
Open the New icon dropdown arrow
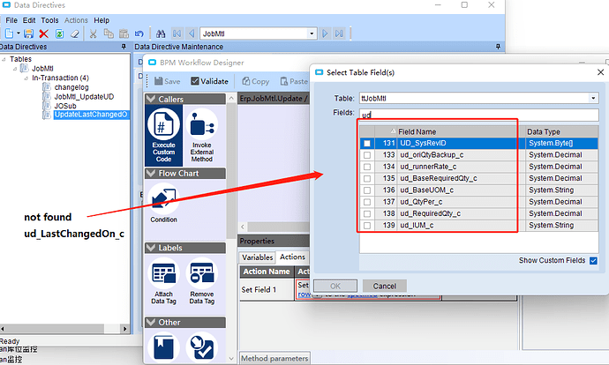pyautogui.click(x=18, y=34)
